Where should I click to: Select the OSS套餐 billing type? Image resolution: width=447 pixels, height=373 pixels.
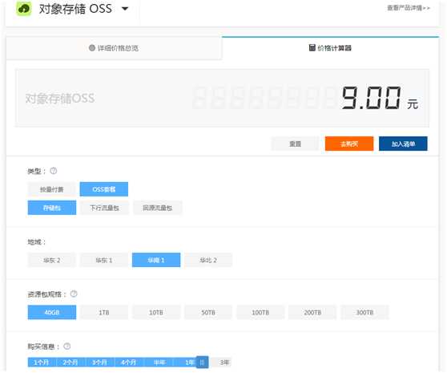[x=104, y=189]
